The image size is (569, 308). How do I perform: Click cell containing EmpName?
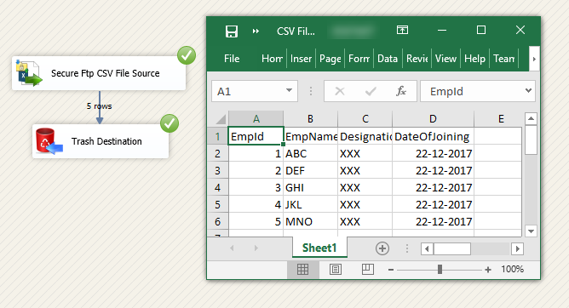[311, 137]
